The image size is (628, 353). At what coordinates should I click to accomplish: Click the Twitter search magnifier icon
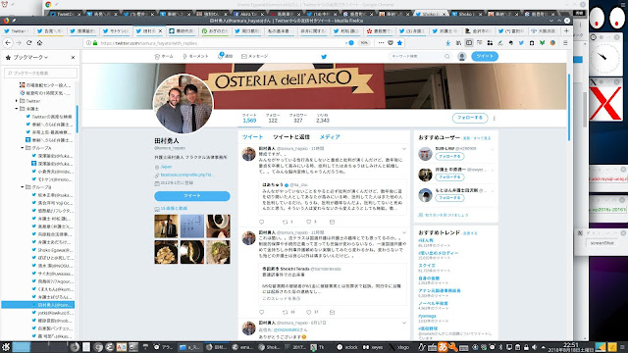447,57
